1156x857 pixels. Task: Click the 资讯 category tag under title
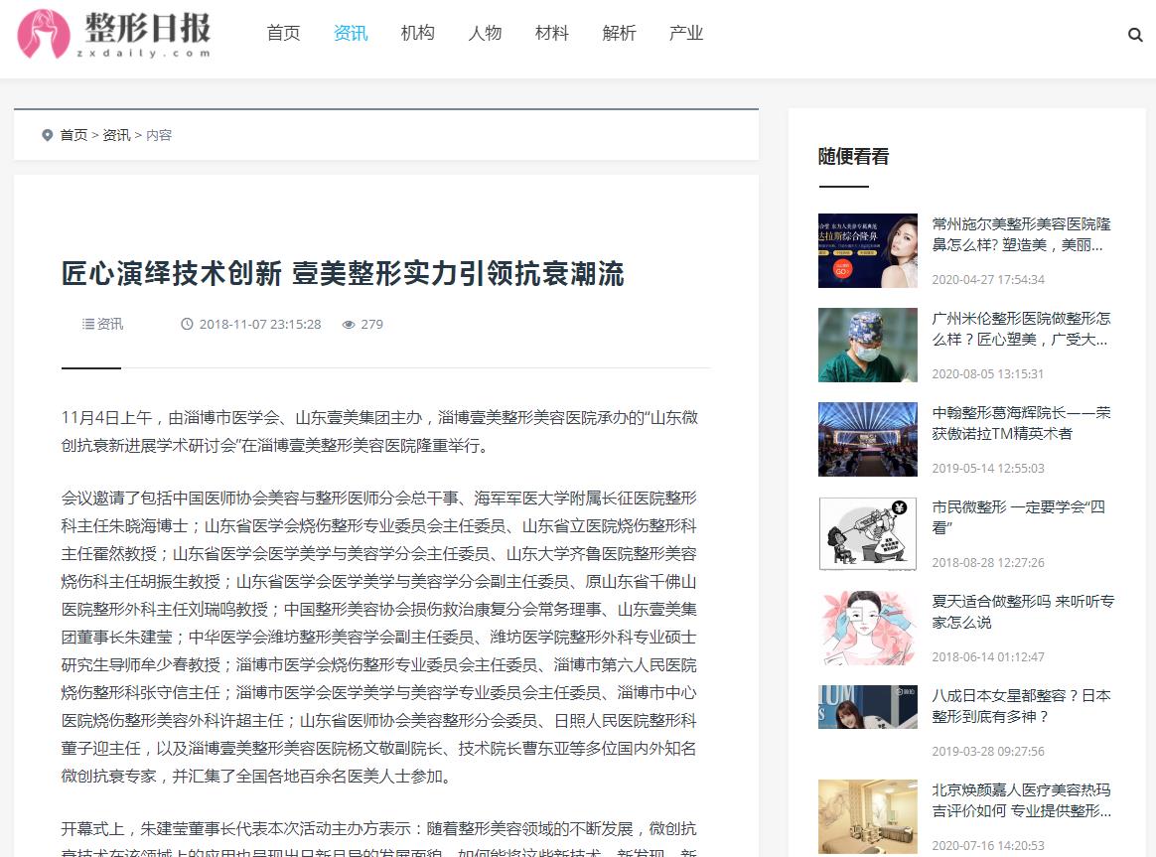110,324
